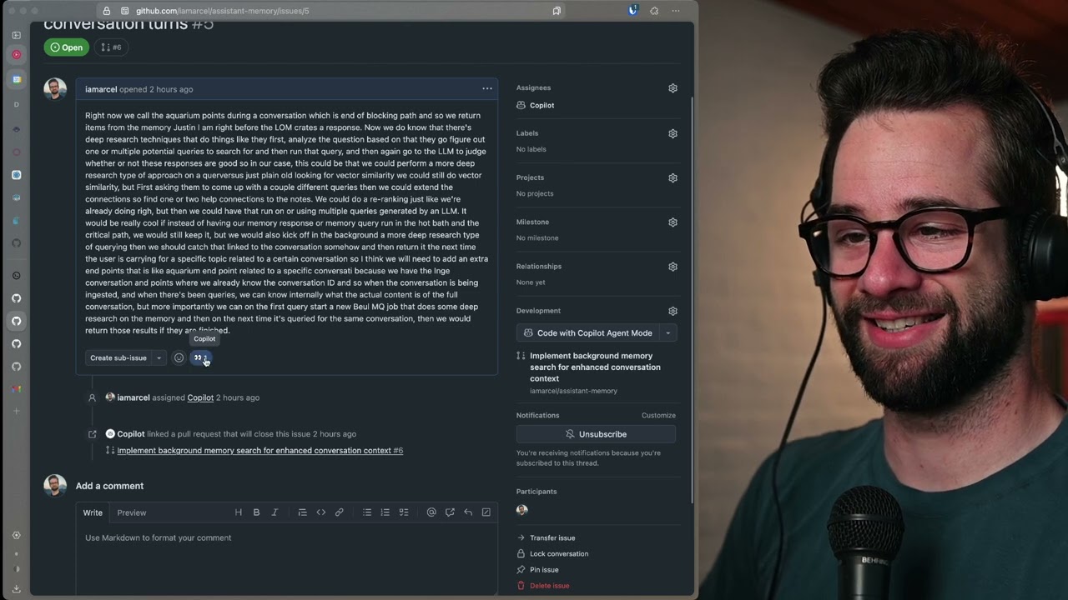Insert a quote block via toolbar icon
This screenshot has width=1068, height=600.
302,512
